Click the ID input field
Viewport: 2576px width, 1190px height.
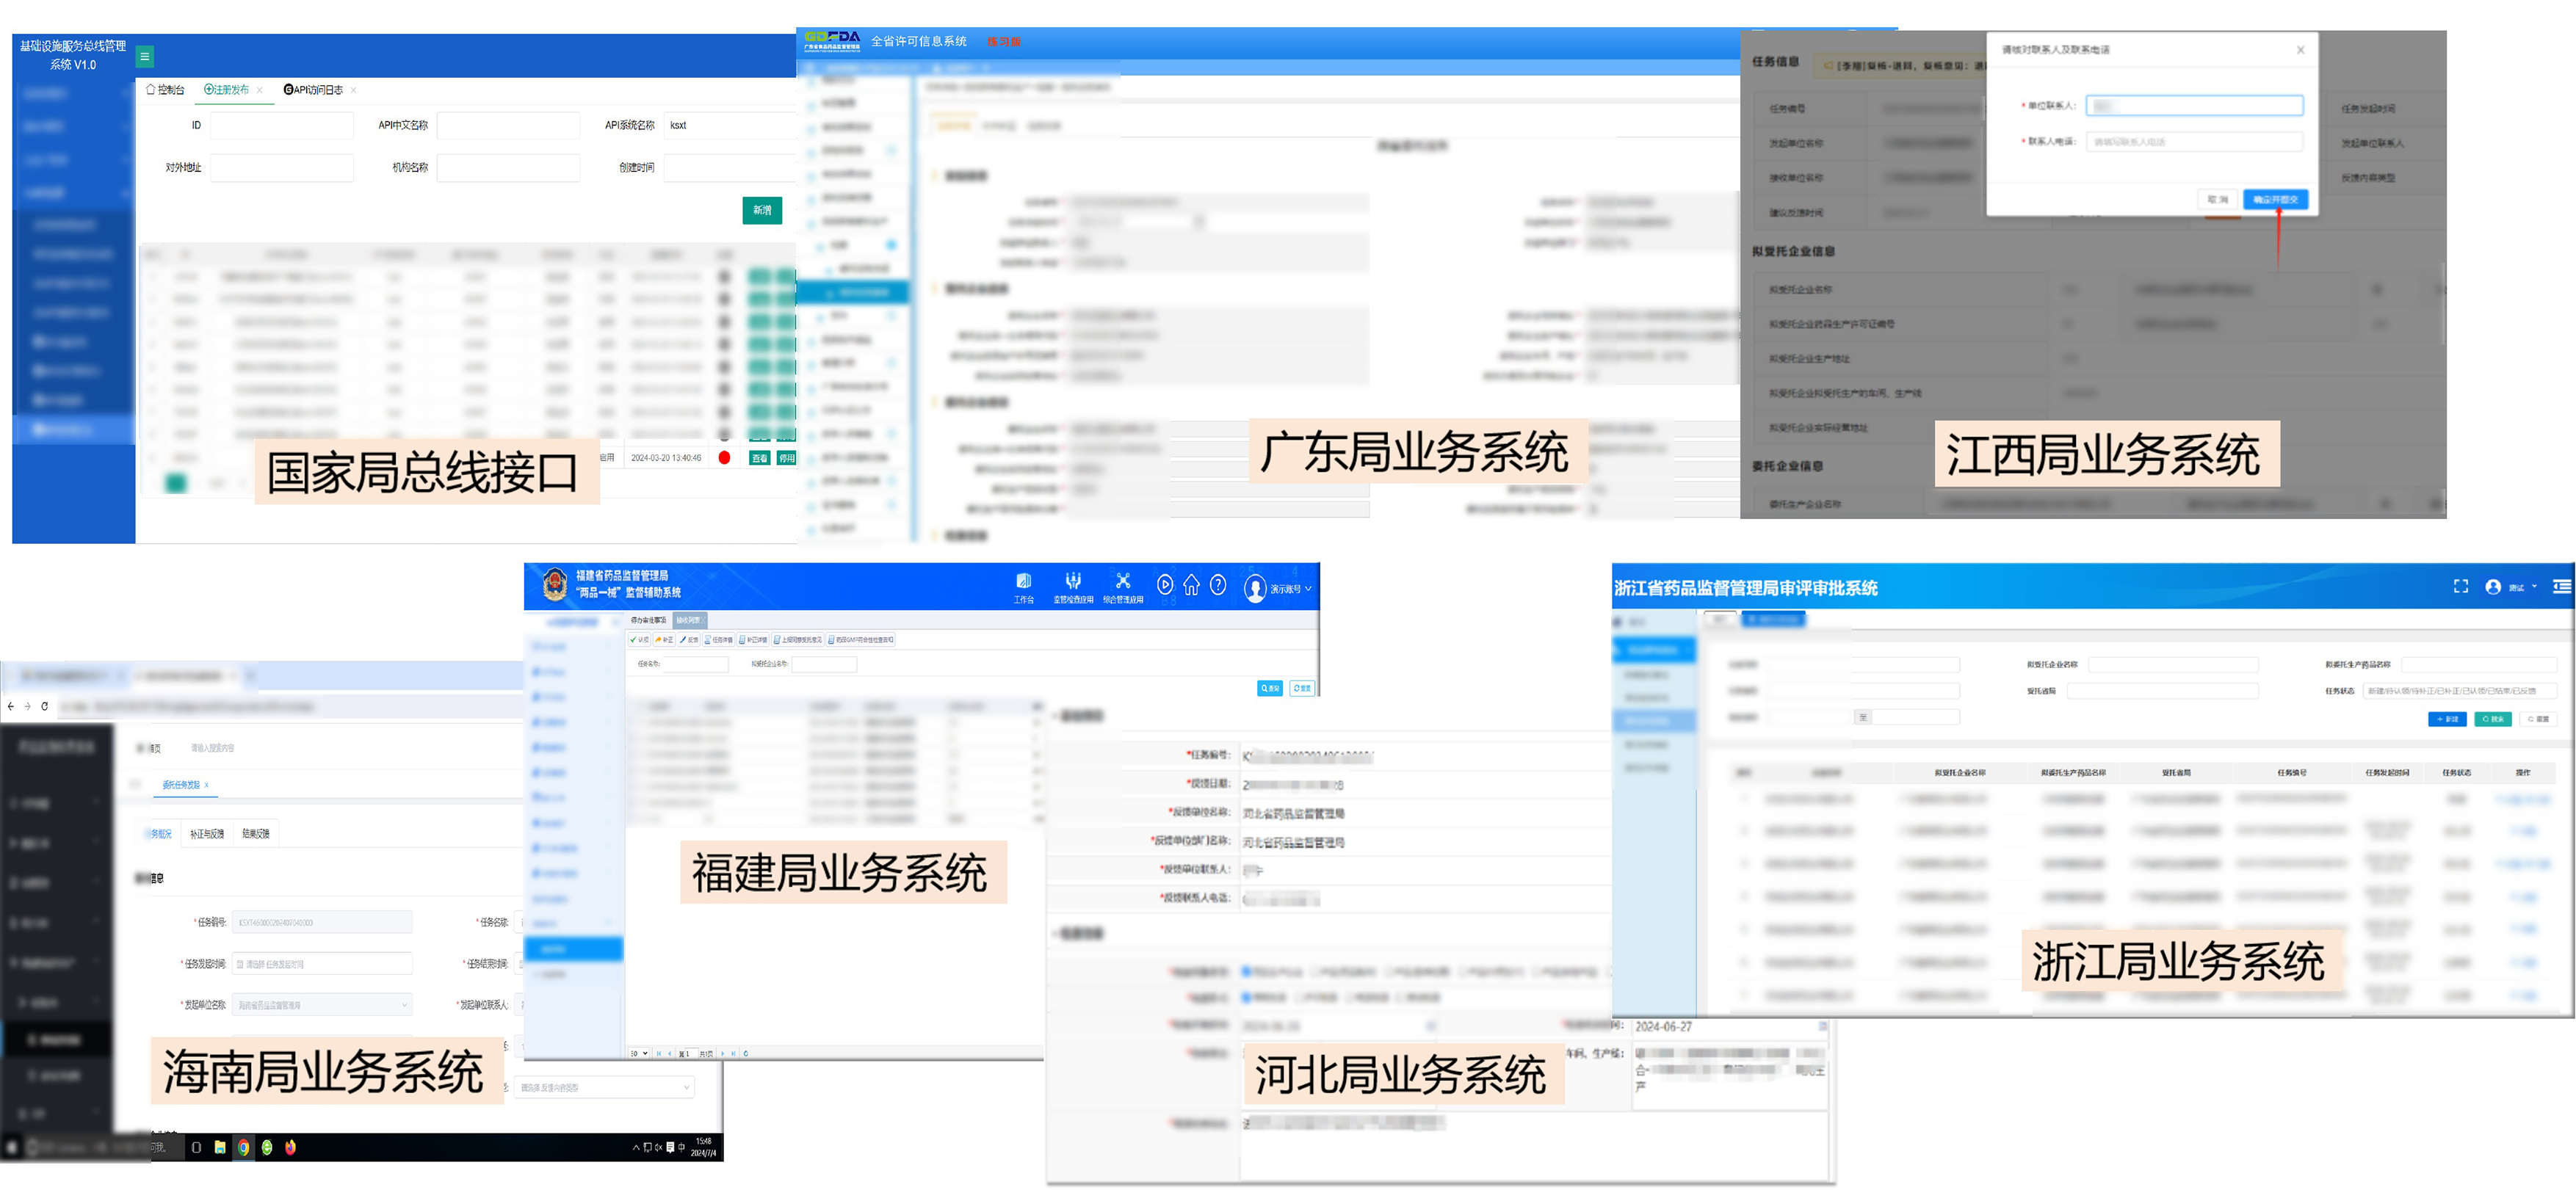pos(282,125)
